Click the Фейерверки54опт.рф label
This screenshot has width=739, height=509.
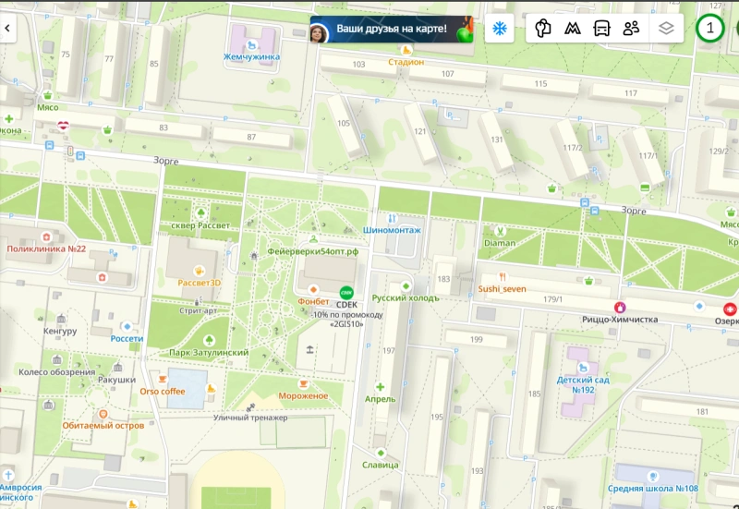313,251
